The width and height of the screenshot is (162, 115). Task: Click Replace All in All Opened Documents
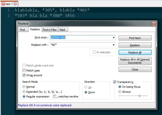pyautogui.click(x=135, y=61)
